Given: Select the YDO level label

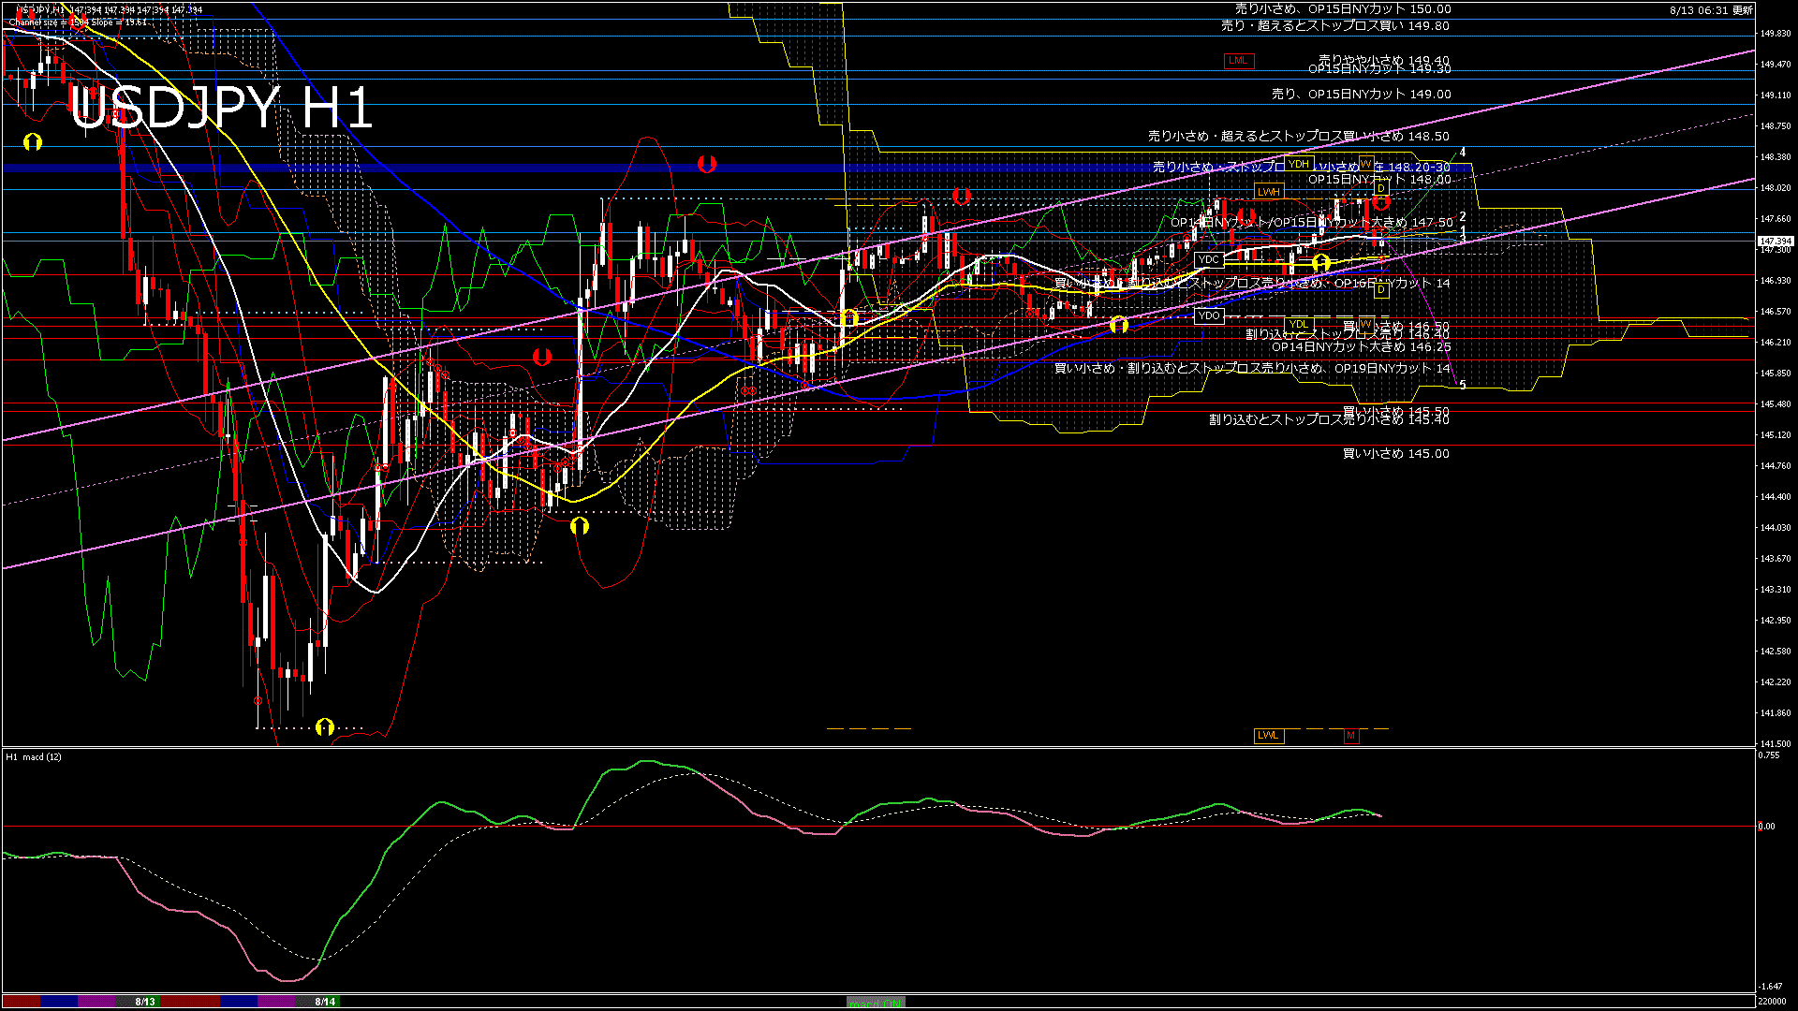Looking at the screenshot, I should (x=1208, y=315).
